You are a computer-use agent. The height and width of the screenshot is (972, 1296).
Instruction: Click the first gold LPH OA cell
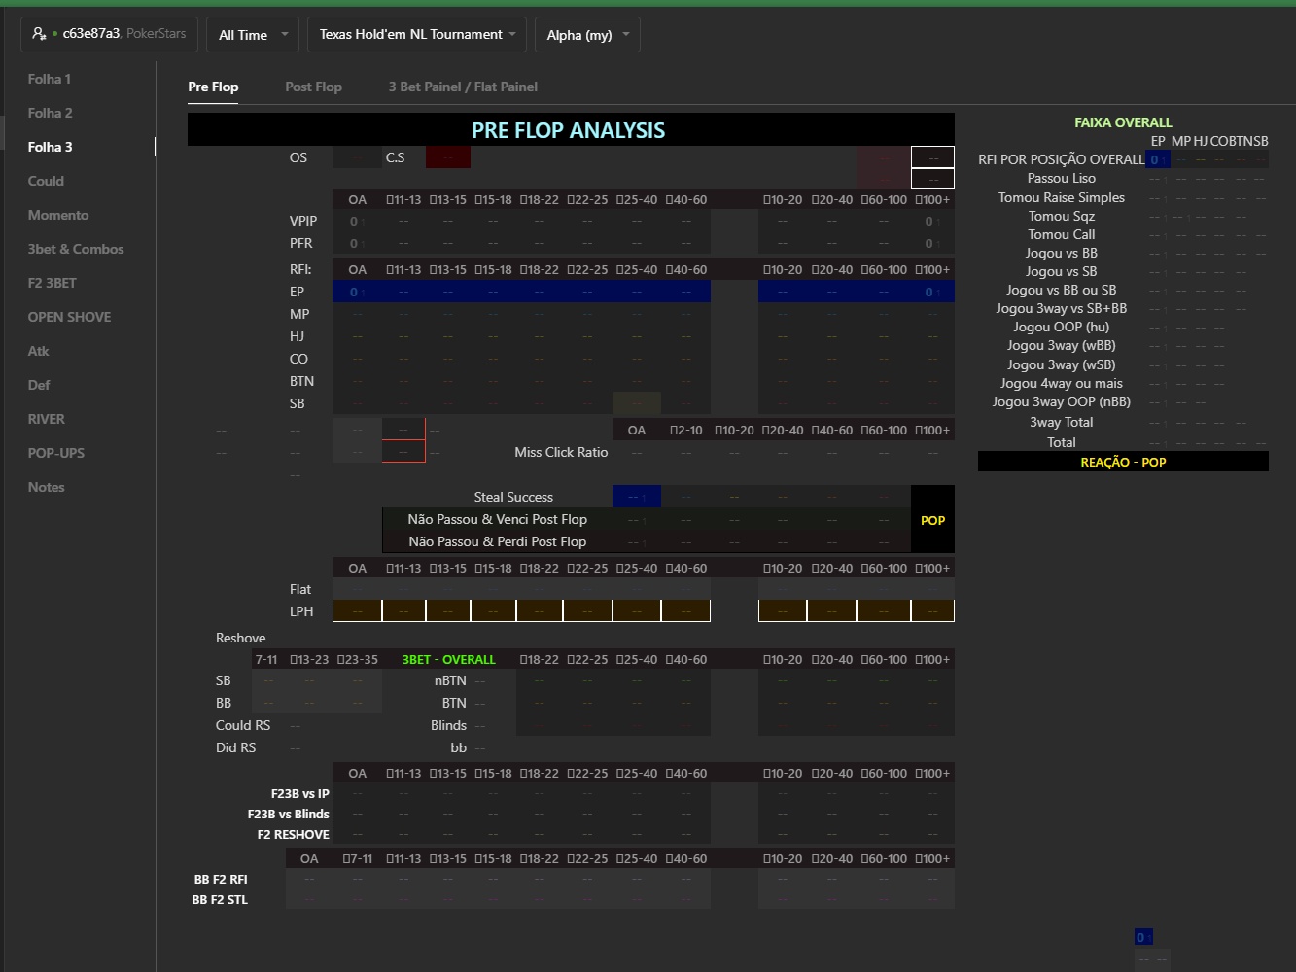[x=357, y=610]
